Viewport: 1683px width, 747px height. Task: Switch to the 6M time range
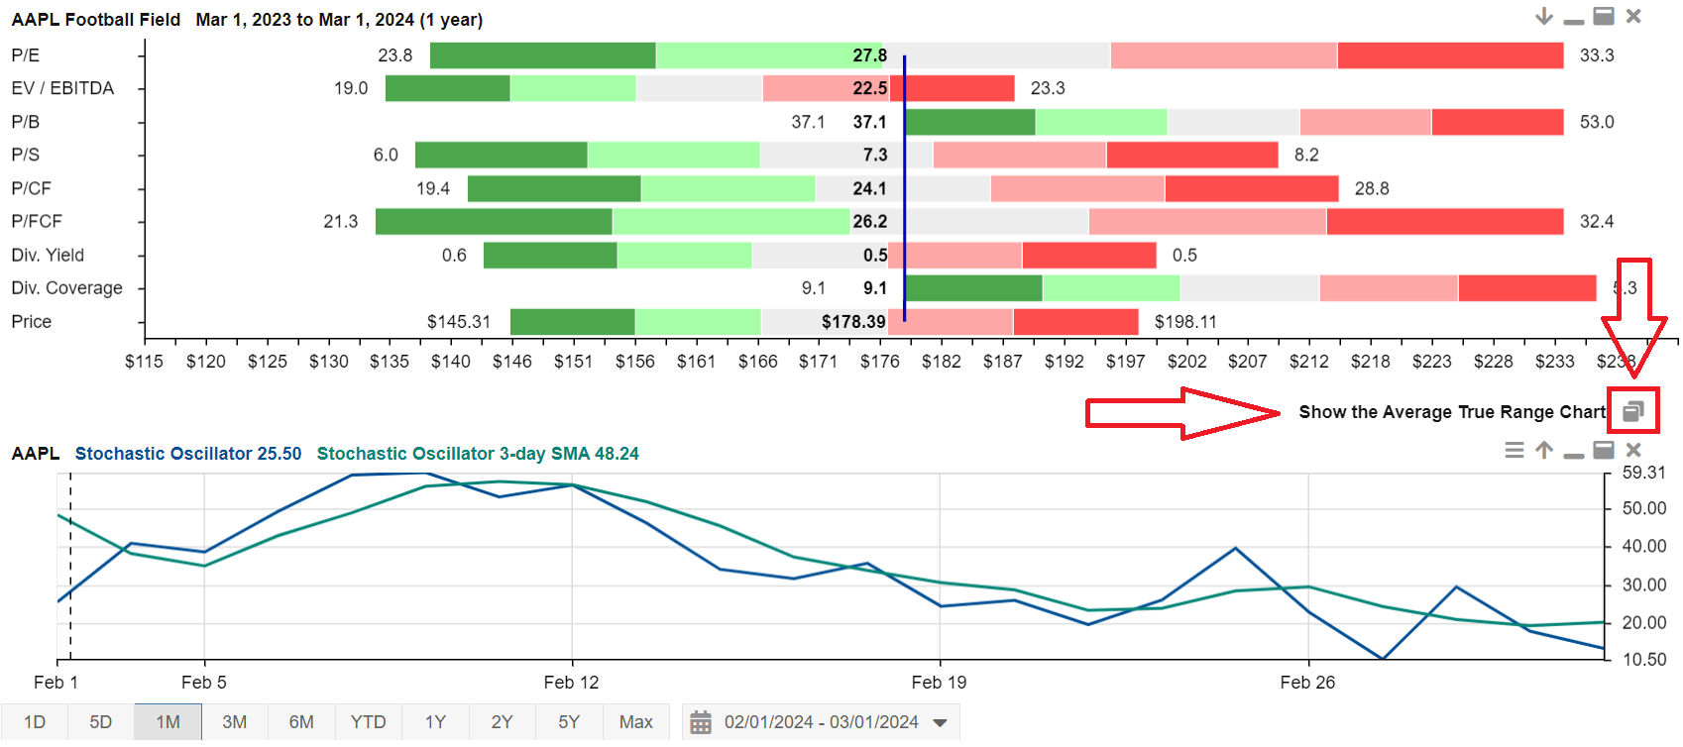(301, 722)
